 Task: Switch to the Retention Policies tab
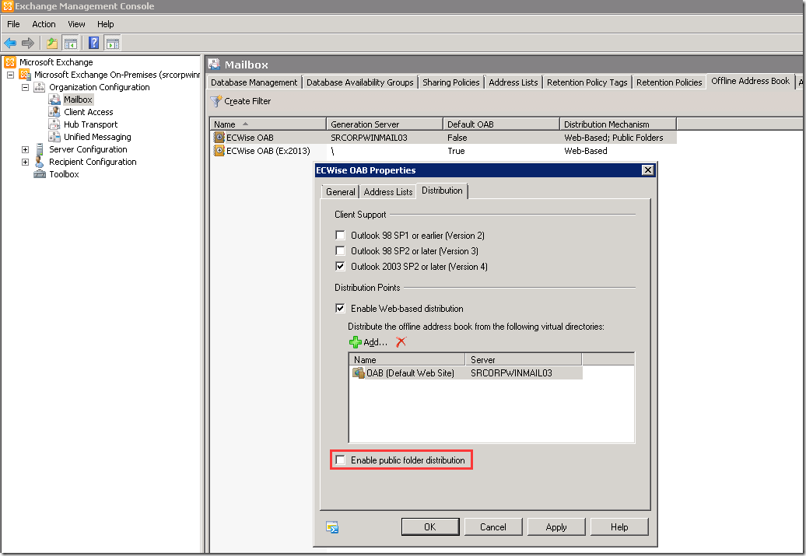[x=669, y=82]
